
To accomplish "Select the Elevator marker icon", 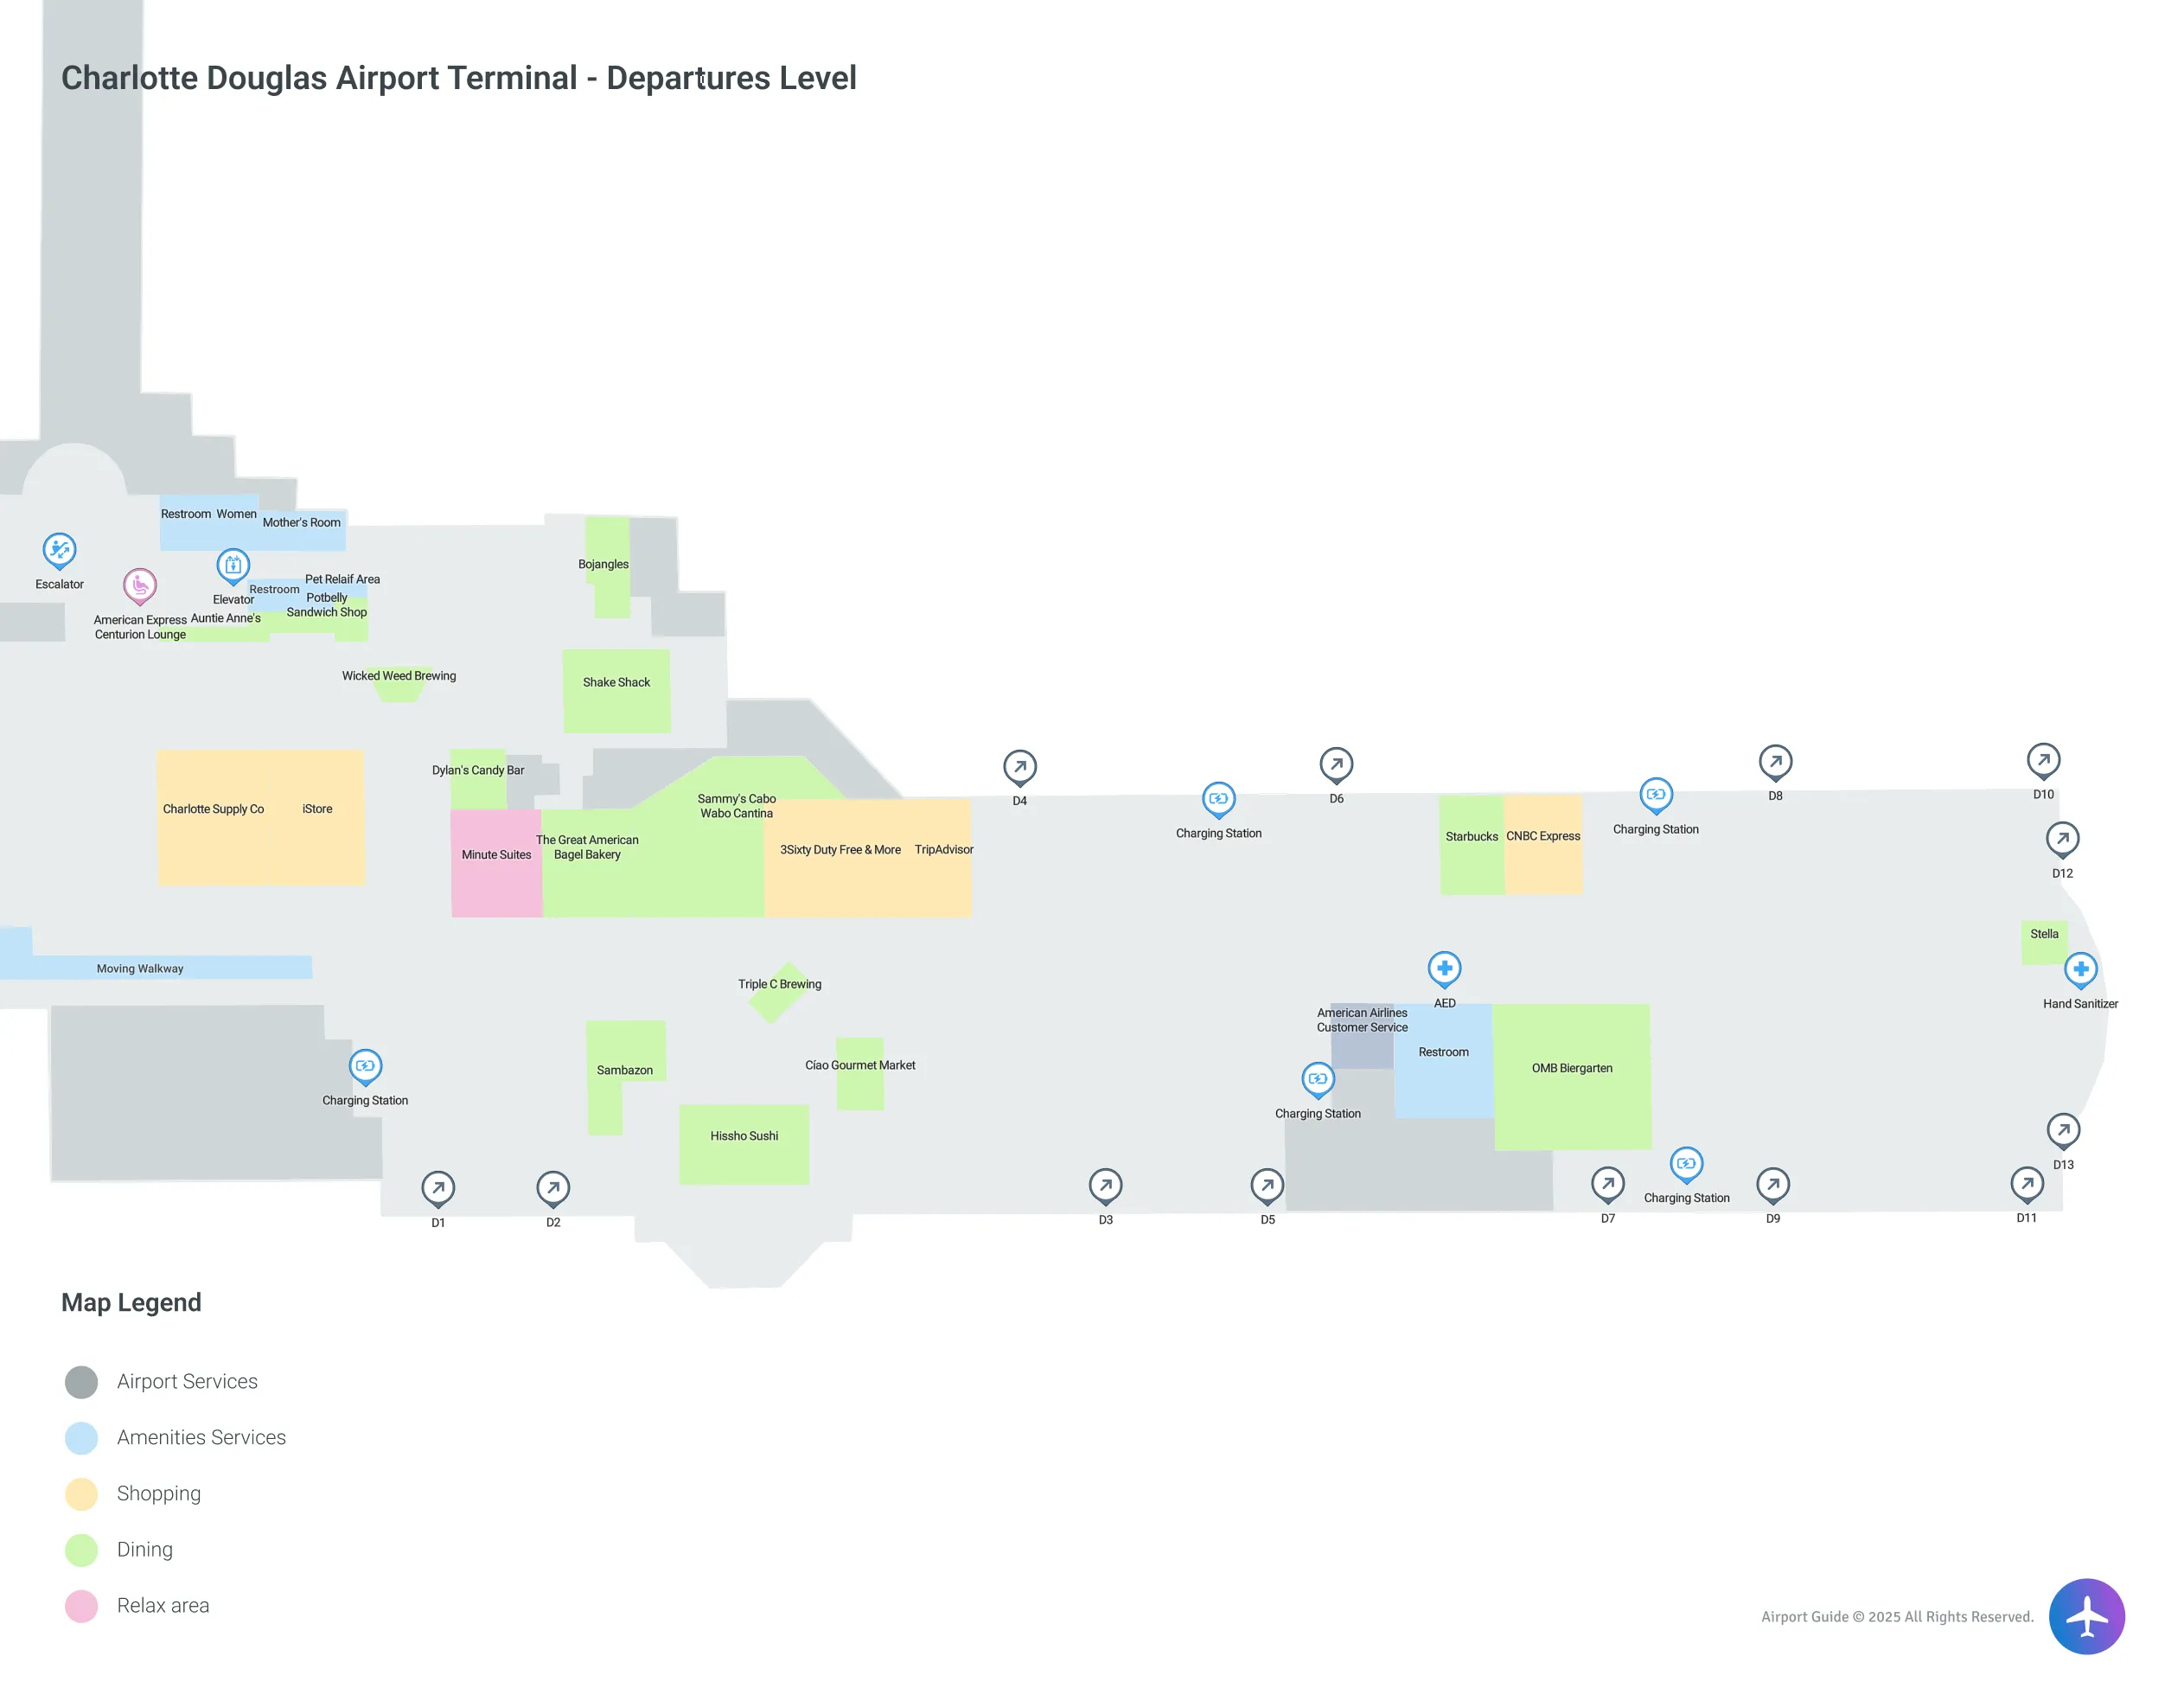I will coord(233,566).
